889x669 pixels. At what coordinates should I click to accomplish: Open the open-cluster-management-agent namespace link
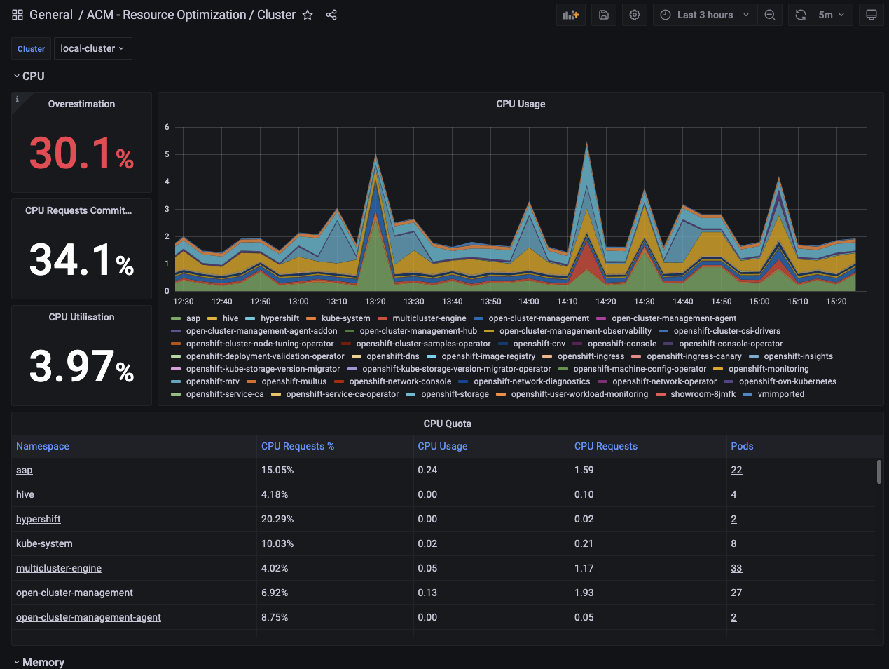click(88, 617)
